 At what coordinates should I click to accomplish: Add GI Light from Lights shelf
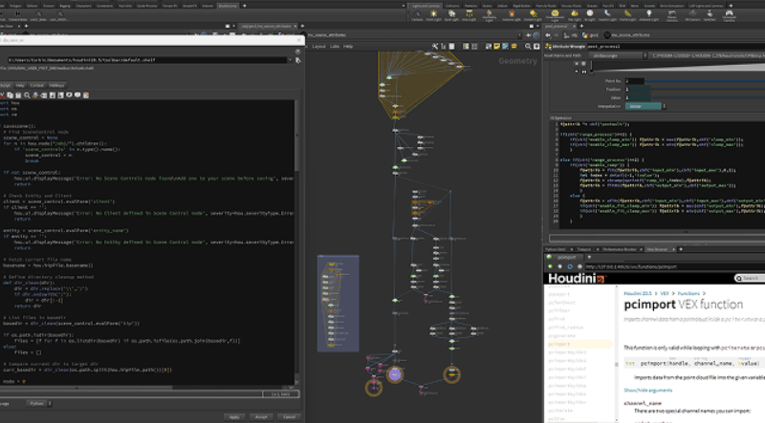590,15
